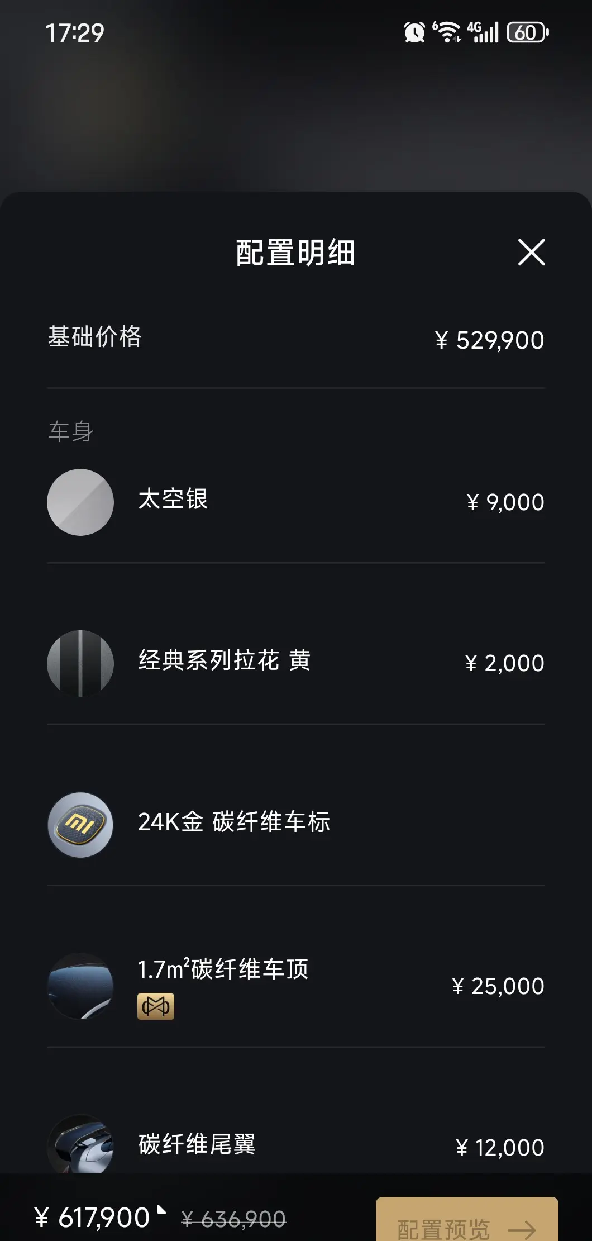Tap the 基础价格 row label

click(x=95, y=337)
